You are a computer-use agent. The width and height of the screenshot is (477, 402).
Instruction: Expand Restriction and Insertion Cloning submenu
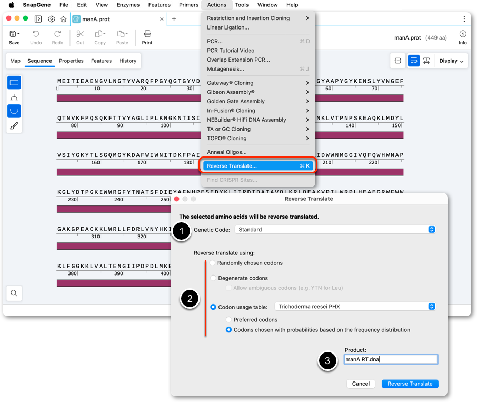pyautogui.click(x=258, y=18)
